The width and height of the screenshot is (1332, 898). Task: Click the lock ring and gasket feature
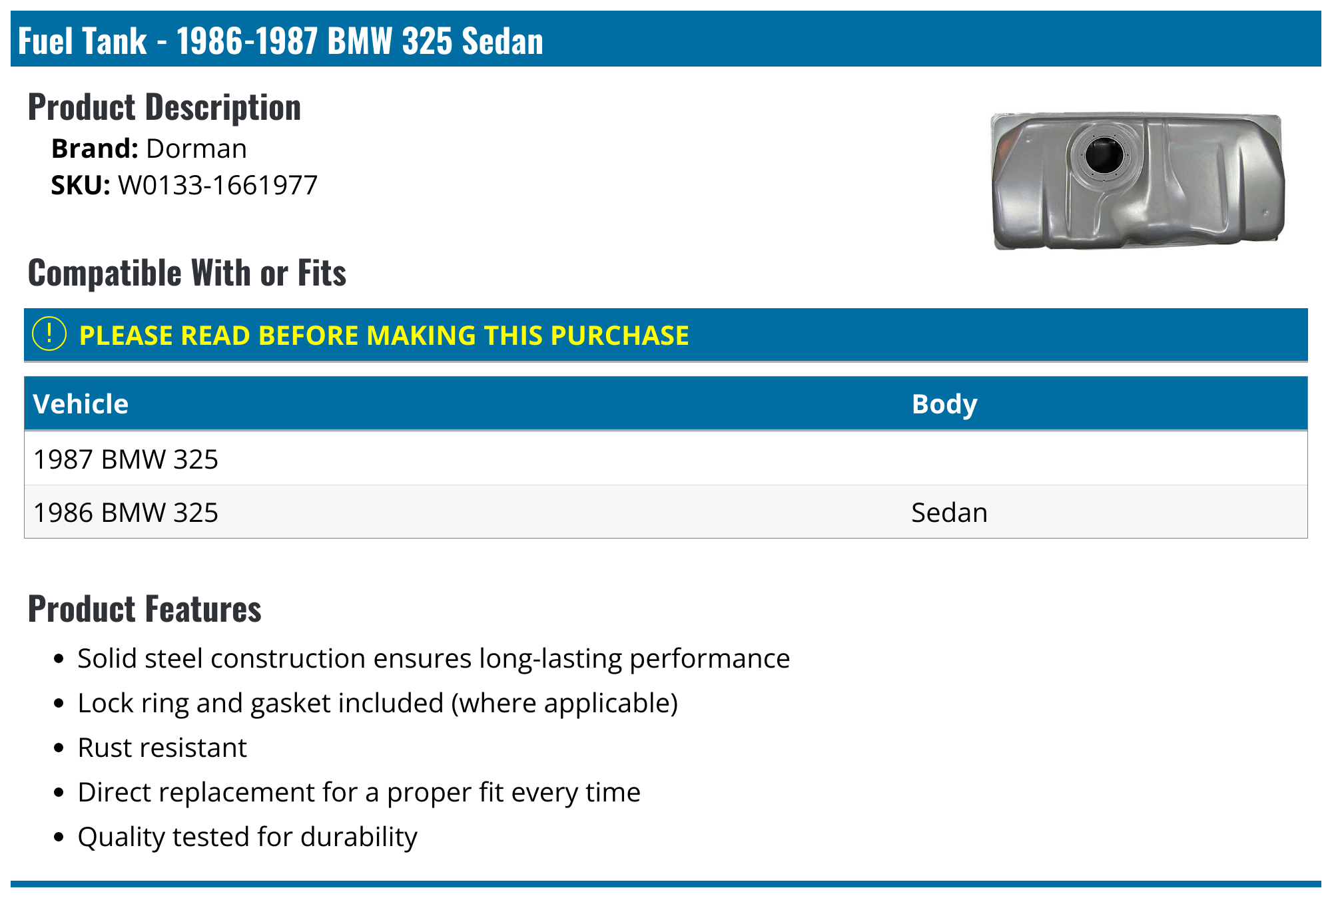point(378,703)
